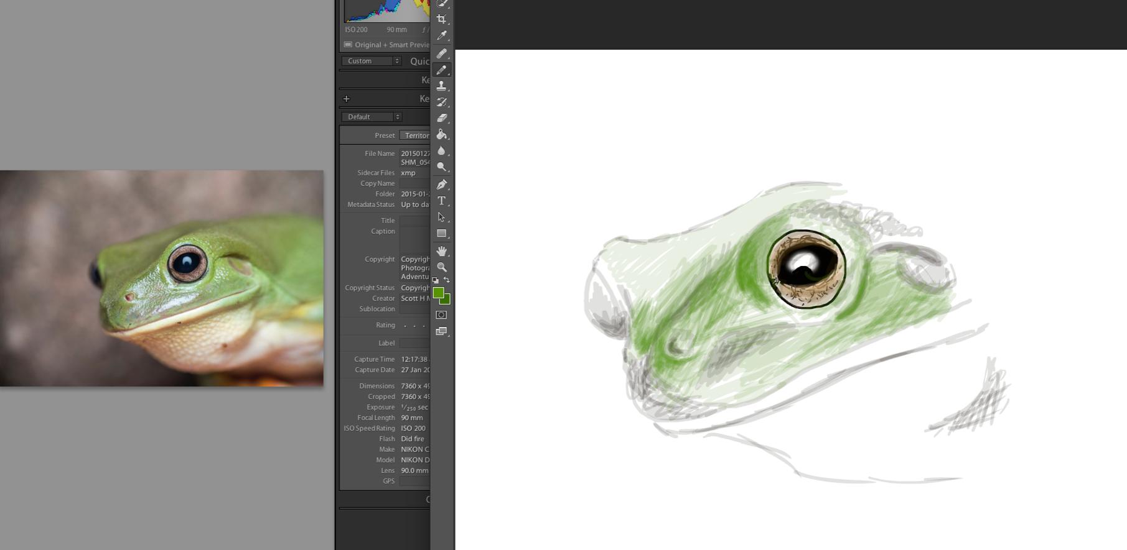Screen dimensions: 1127x550
Task: Select the Hand tool
Action: point(441,251)
